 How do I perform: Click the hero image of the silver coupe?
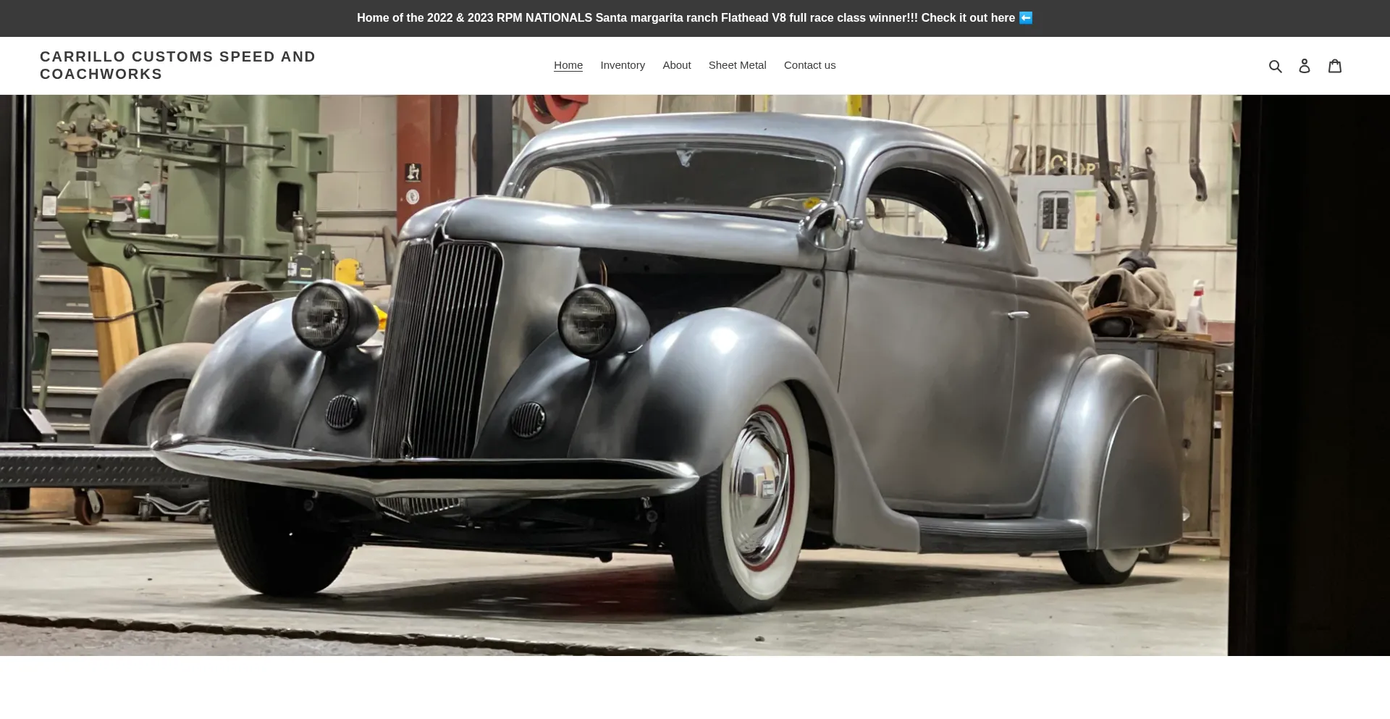tap(695, 375)
